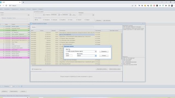Enable the Фильтр по датам checkbox
The image size is (175, 98).
tap(34, 12)
